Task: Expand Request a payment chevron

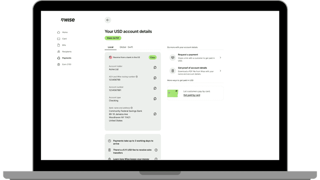Action: coord(221,58)
